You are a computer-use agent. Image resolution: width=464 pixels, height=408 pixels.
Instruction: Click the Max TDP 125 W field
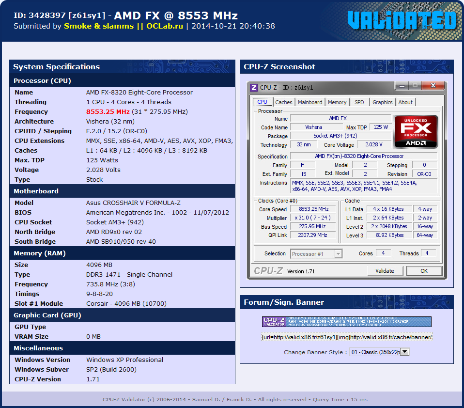click(x=381, y=127)
